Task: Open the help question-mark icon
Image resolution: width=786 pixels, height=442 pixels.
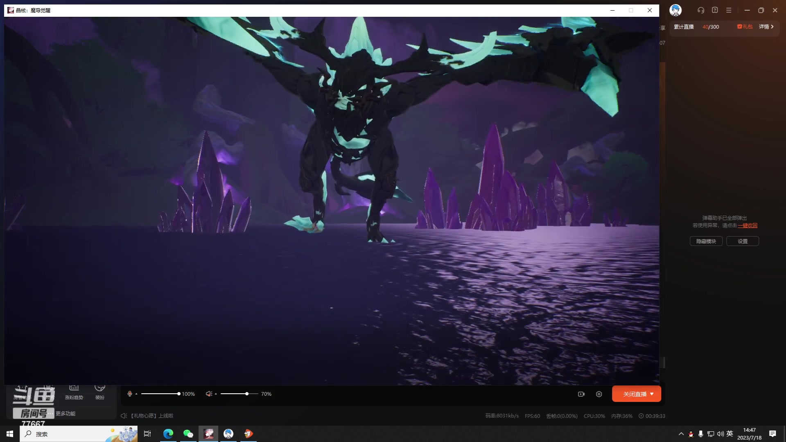Action: coord(715,10)
